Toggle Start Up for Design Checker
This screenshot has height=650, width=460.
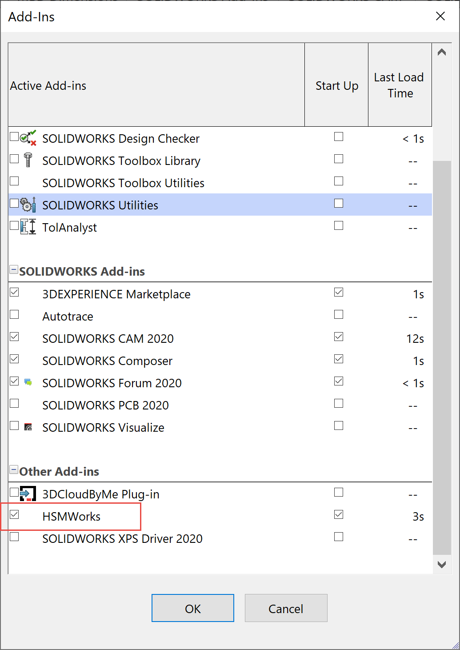pos(339,136)
